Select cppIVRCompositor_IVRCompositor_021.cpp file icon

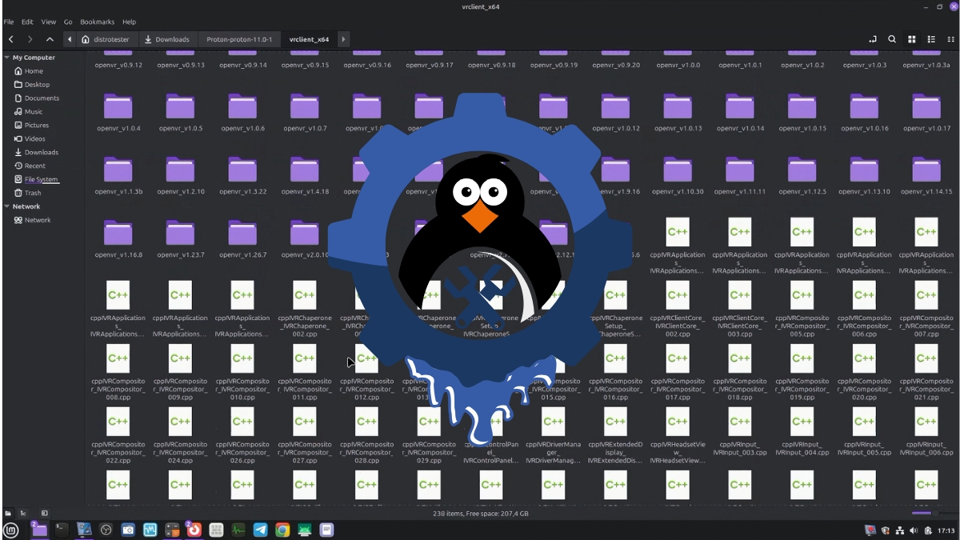[926, 358]
